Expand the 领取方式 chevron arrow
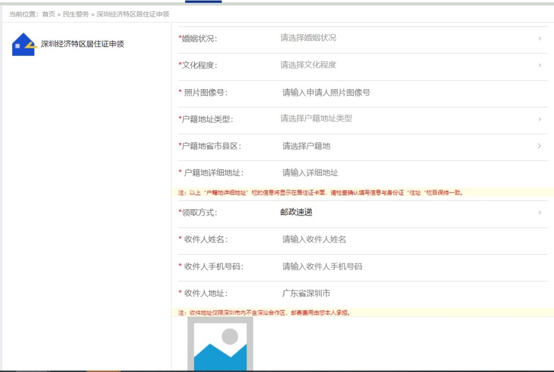The height and width of the screenshot is (372, 554). 540,212
